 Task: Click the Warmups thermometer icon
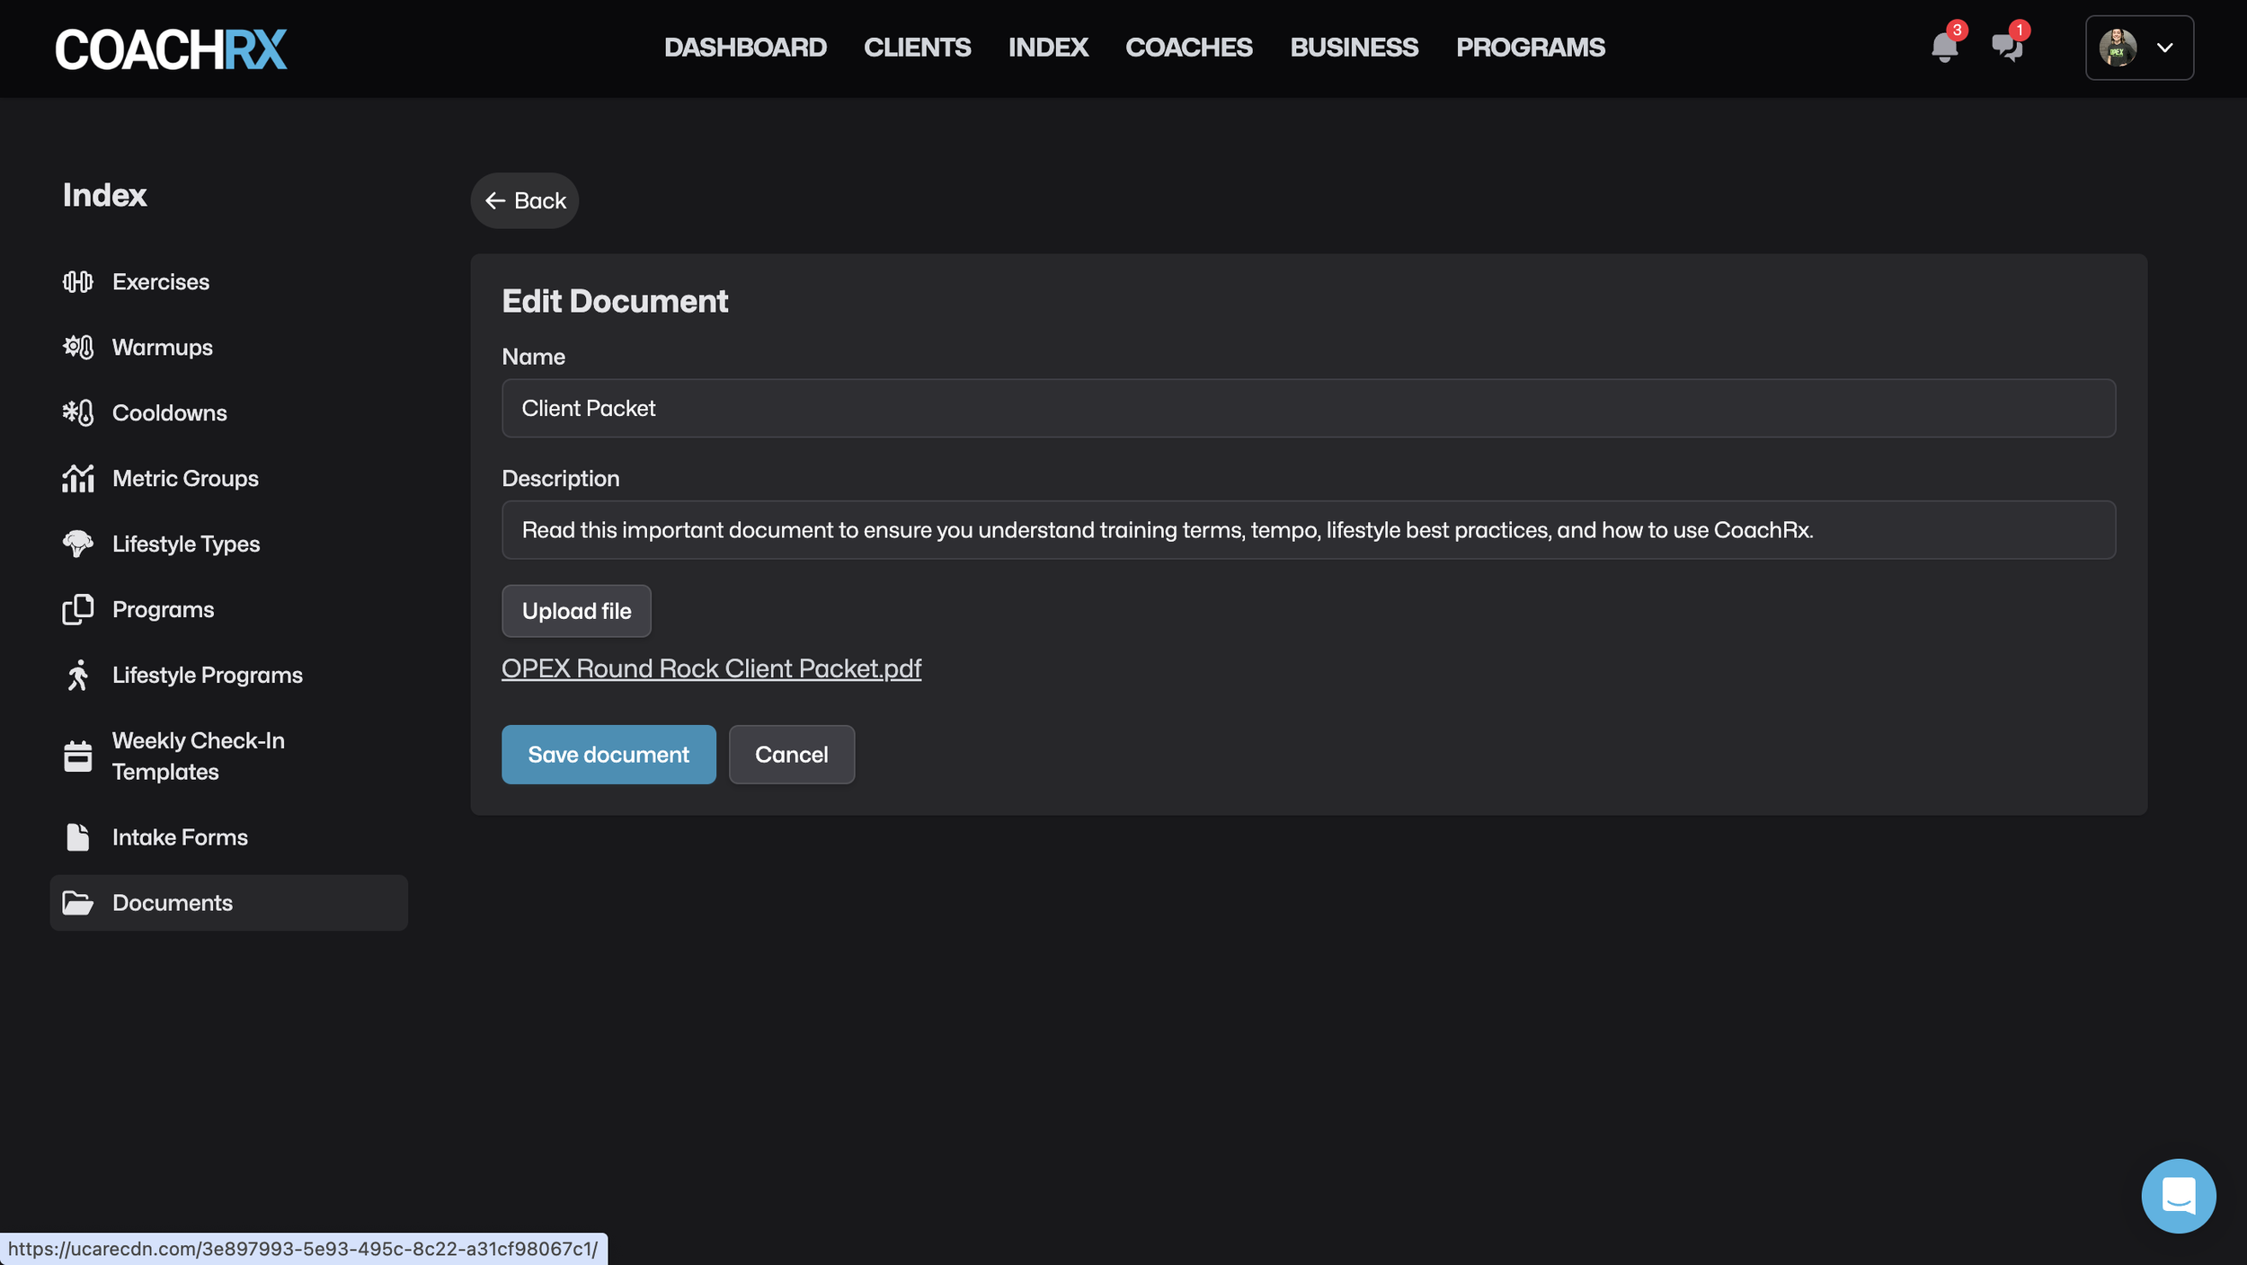(78, 348)
